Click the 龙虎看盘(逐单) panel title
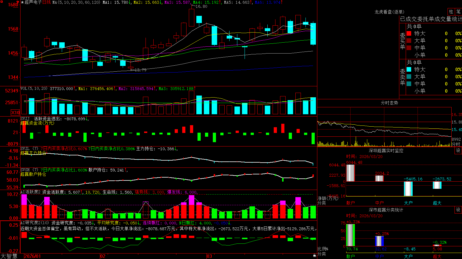This screenshot has width=462, height=259. [x=389, y=12]
